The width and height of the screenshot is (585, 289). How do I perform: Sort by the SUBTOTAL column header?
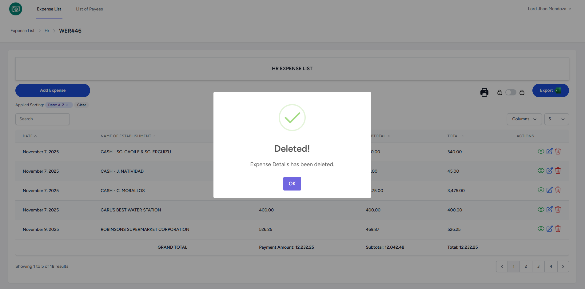(x=380, y=136)
